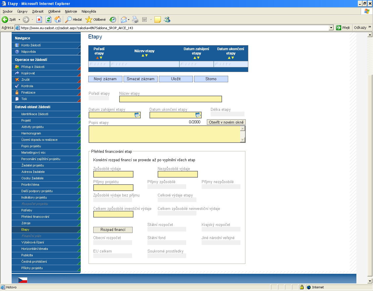Sort Pořadí etapy ascending with red arrow
This screenshot has width=373, height=291.
pos(97,58)
